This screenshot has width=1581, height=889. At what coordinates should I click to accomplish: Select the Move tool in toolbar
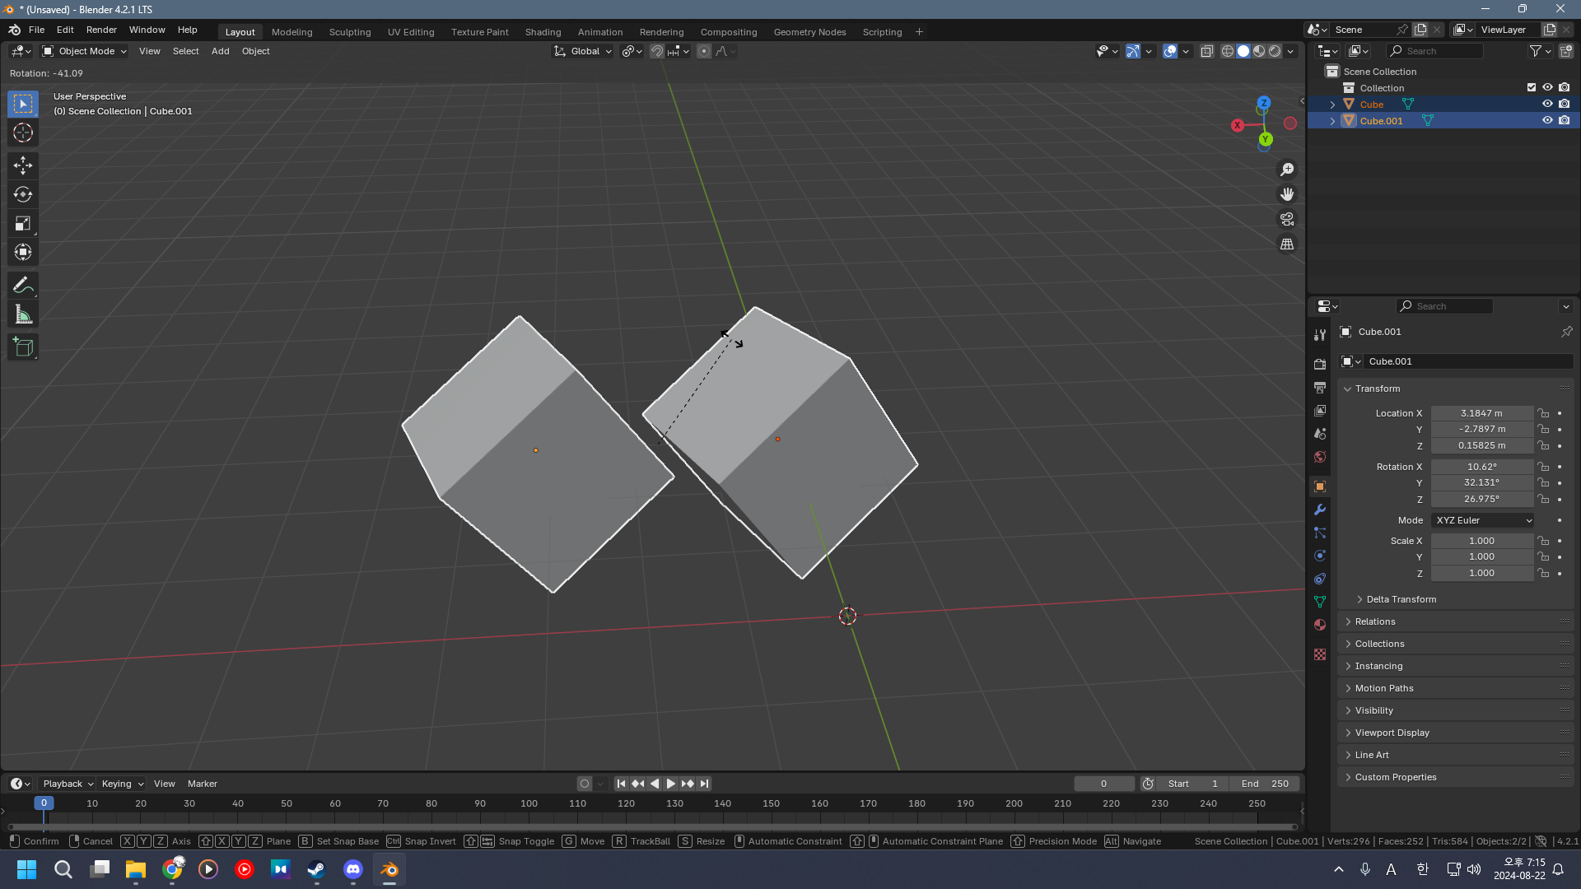tap(23, 165)
